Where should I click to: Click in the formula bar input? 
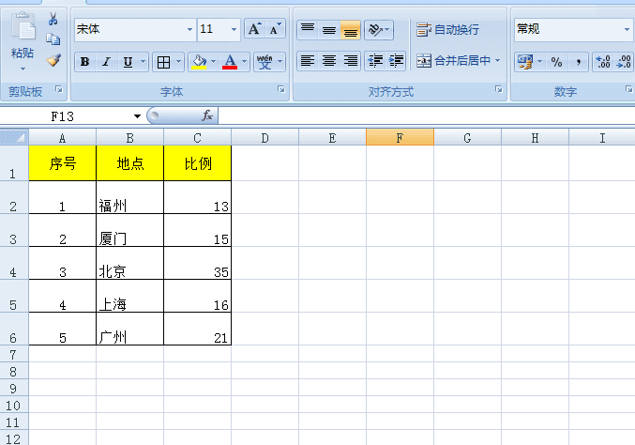(427, 116)
